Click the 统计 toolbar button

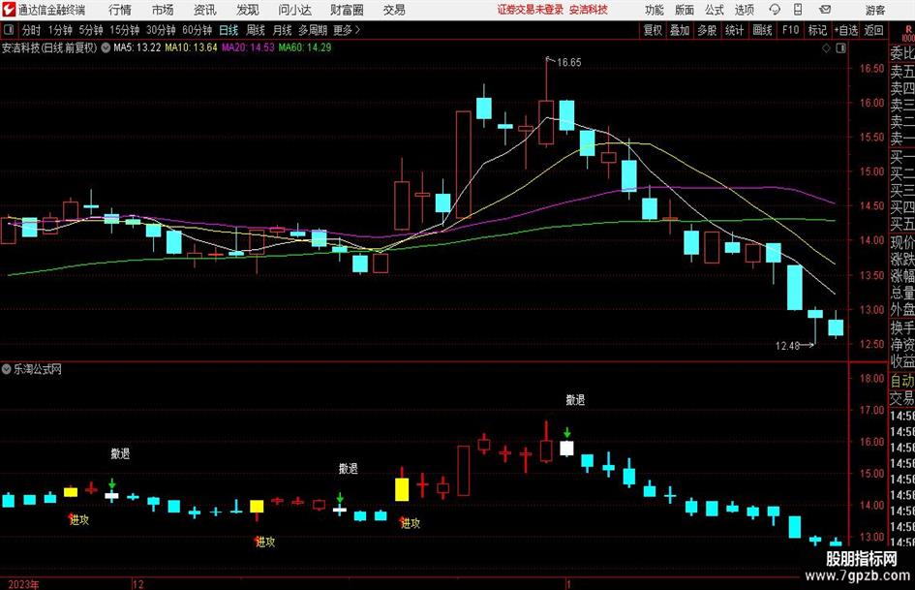734,30
